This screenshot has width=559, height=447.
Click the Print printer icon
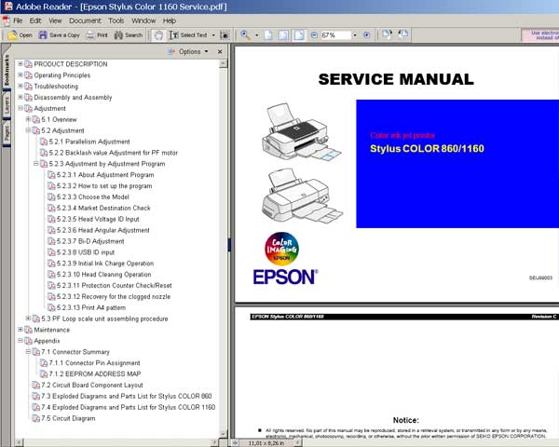click(90, 35)
